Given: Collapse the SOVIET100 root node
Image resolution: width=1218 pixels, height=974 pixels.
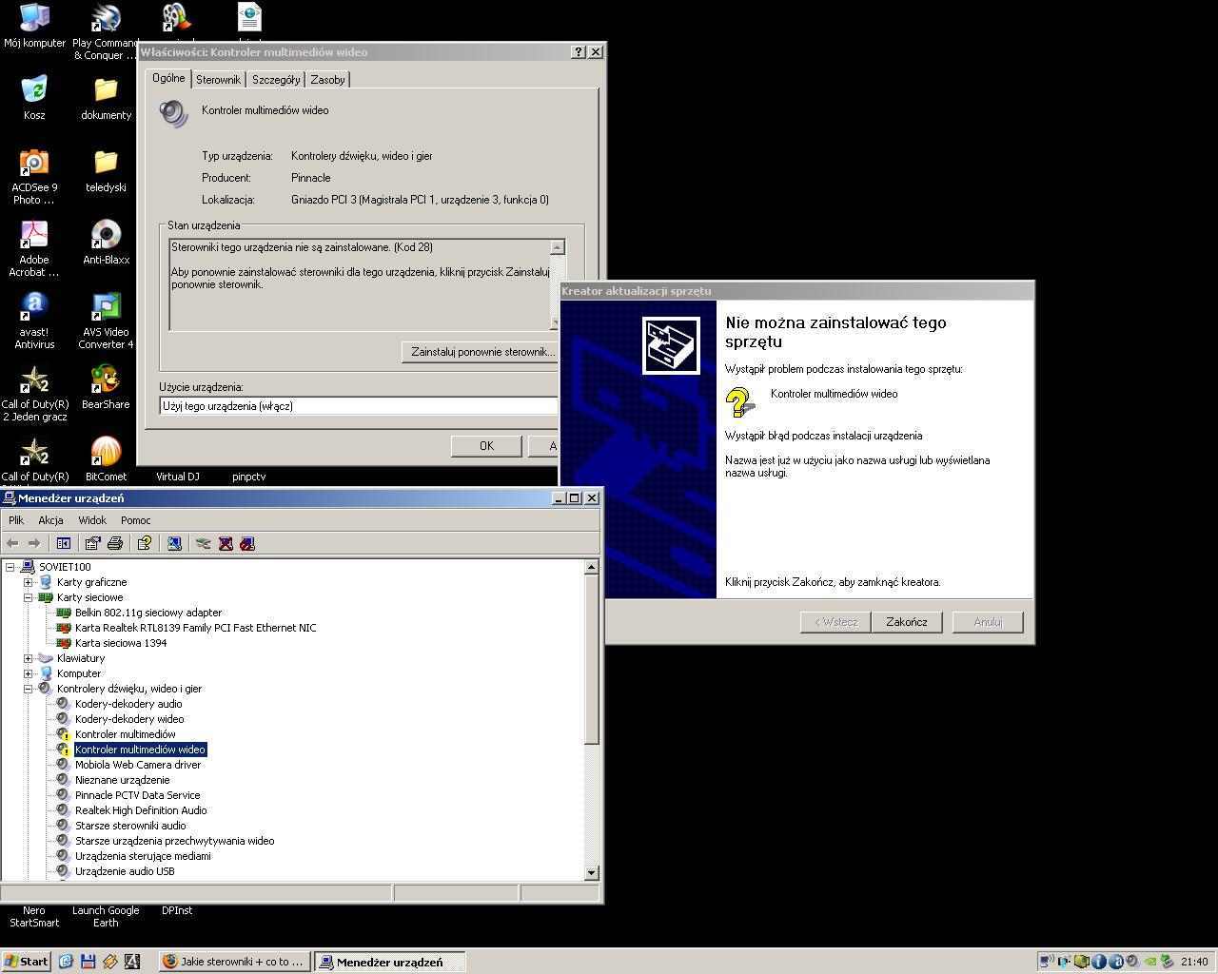Looking at the screenshot, I should [x=10, y=567].
